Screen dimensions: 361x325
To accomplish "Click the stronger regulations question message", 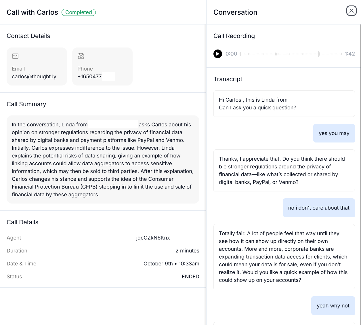I will click(284, 170).
